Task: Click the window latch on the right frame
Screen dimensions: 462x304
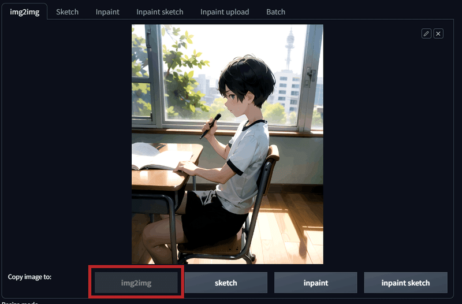Action: click(310, 76)
